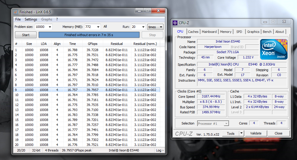Select run row 1 with 39.7228 GFlops
297x160 pixels.
click(x=87, y=50)
